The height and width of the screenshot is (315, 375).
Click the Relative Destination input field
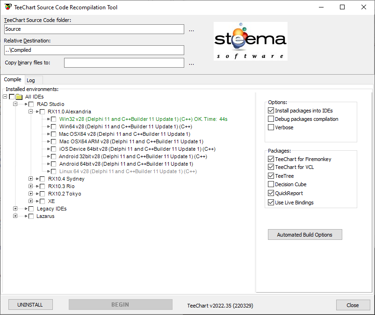tap(94, 50)
